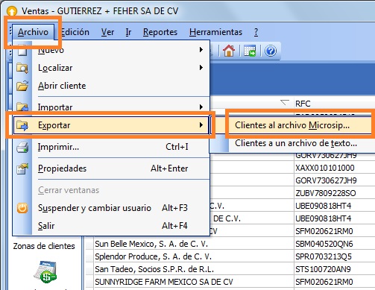Click RFC cell SBM040520QN6

335,244
